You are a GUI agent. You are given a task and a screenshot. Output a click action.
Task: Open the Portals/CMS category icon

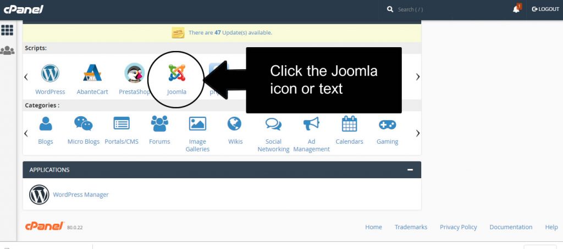point(122,123)
